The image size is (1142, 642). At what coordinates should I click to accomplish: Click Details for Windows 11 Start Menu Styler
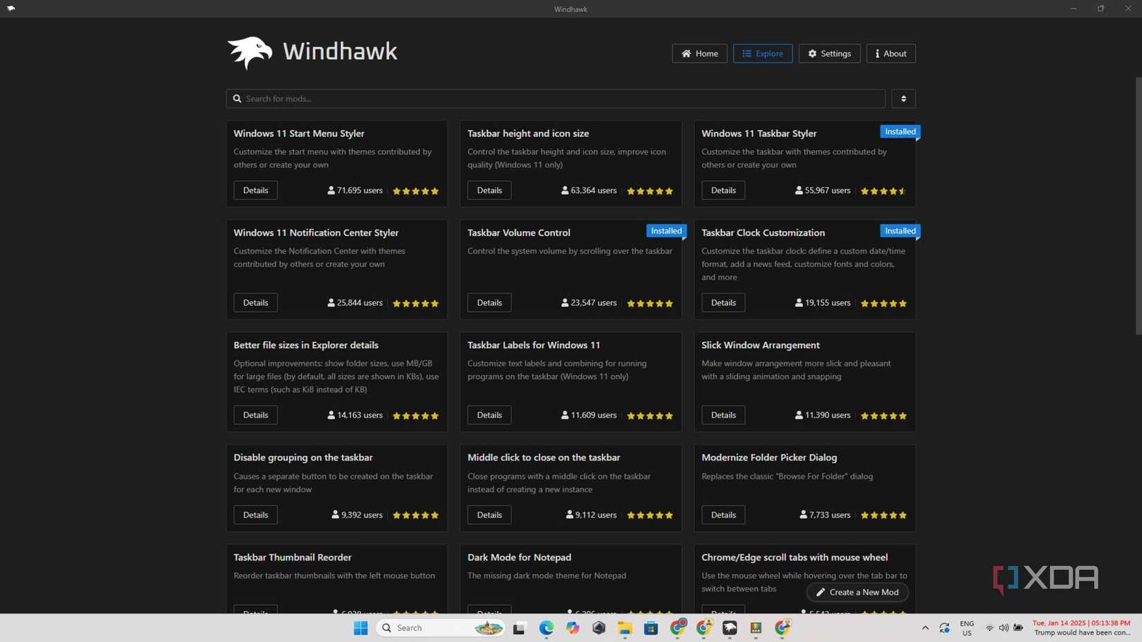(255, 190)
